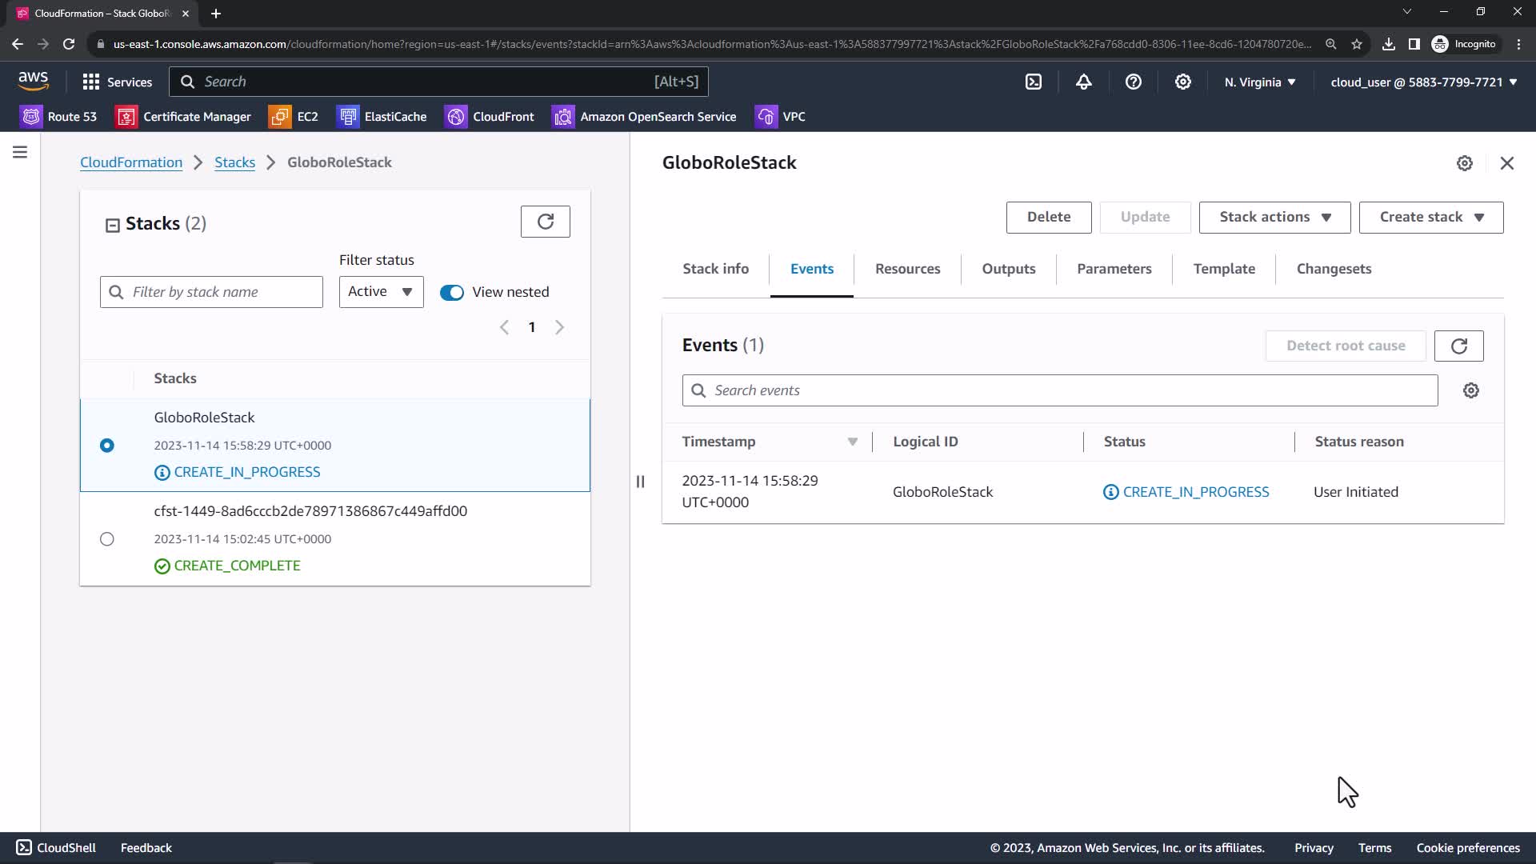The image size is (1536, 864).
Task: Switch to the Template tab
Action: pos(1223,269)
